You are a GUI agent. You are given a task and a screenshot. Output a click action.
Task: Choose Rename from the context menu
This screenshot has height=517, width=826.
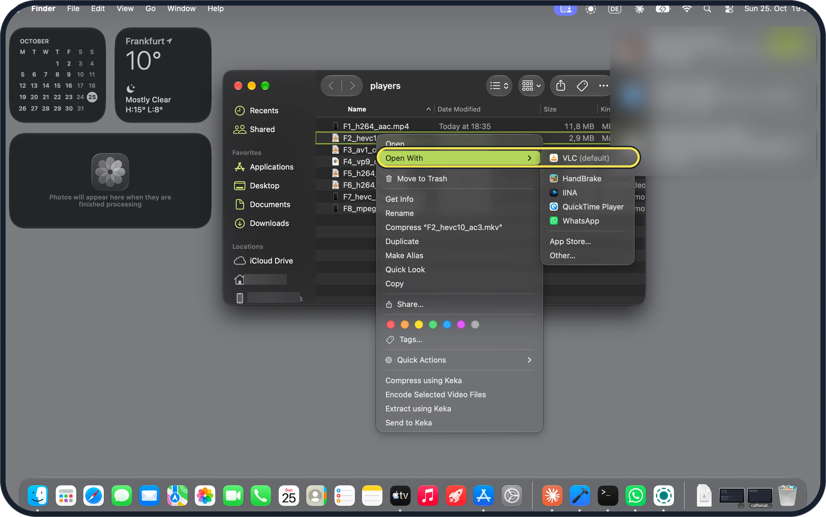coord(459,213)
